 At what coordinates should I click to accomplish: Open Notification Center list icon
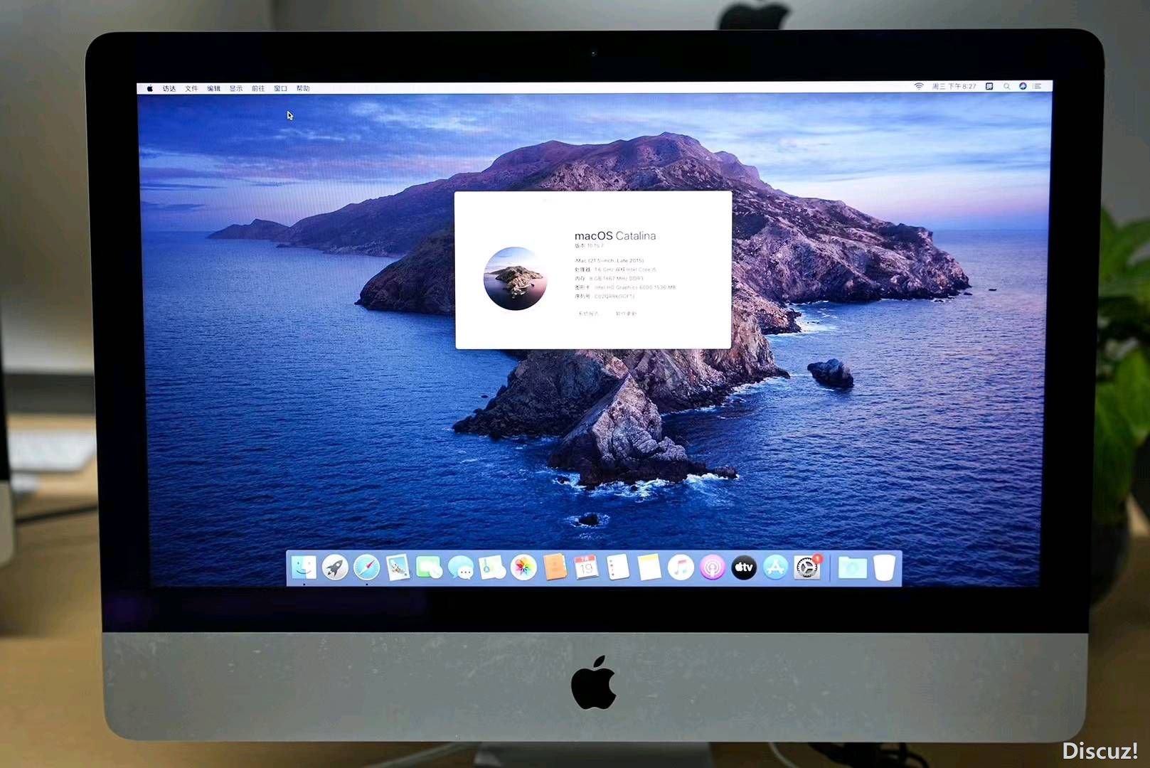click(1038, 86)
